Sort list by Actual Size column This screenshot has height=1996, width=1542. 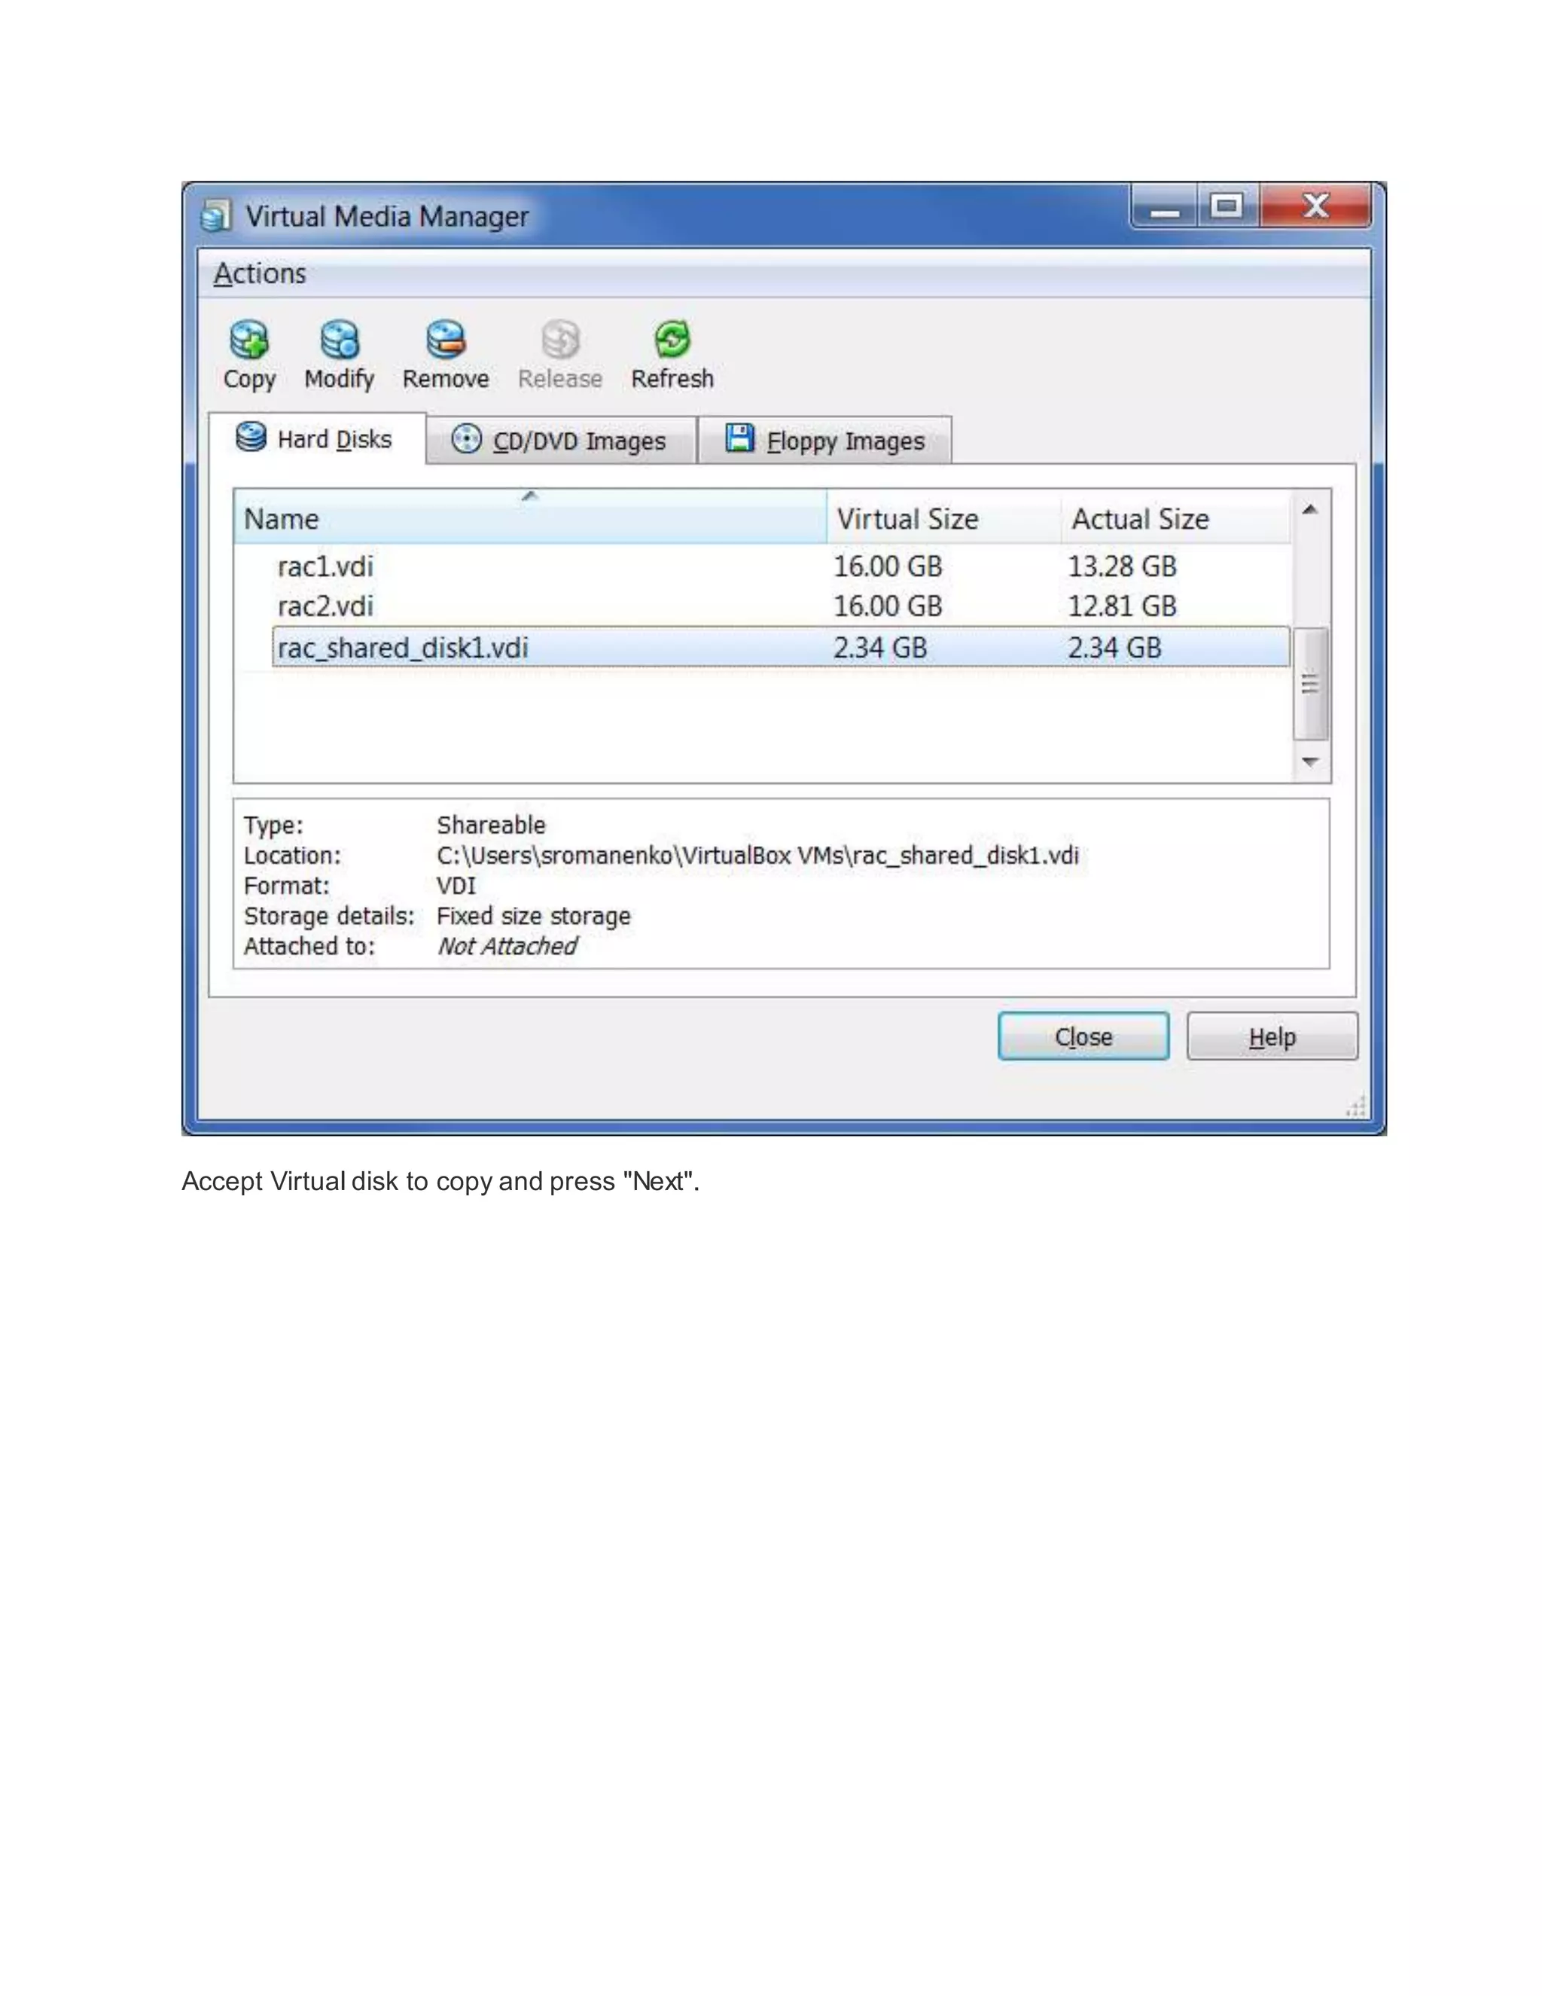[x=1175, y=518]
